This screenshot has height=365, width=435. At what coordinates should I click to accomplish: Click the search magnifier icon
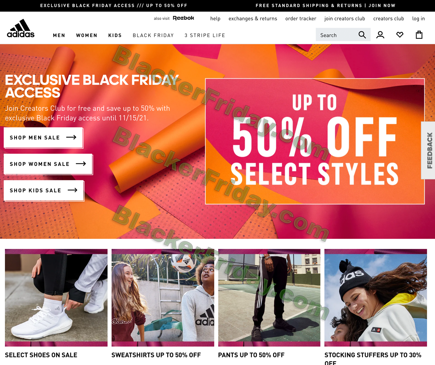(x=362, y=35)
